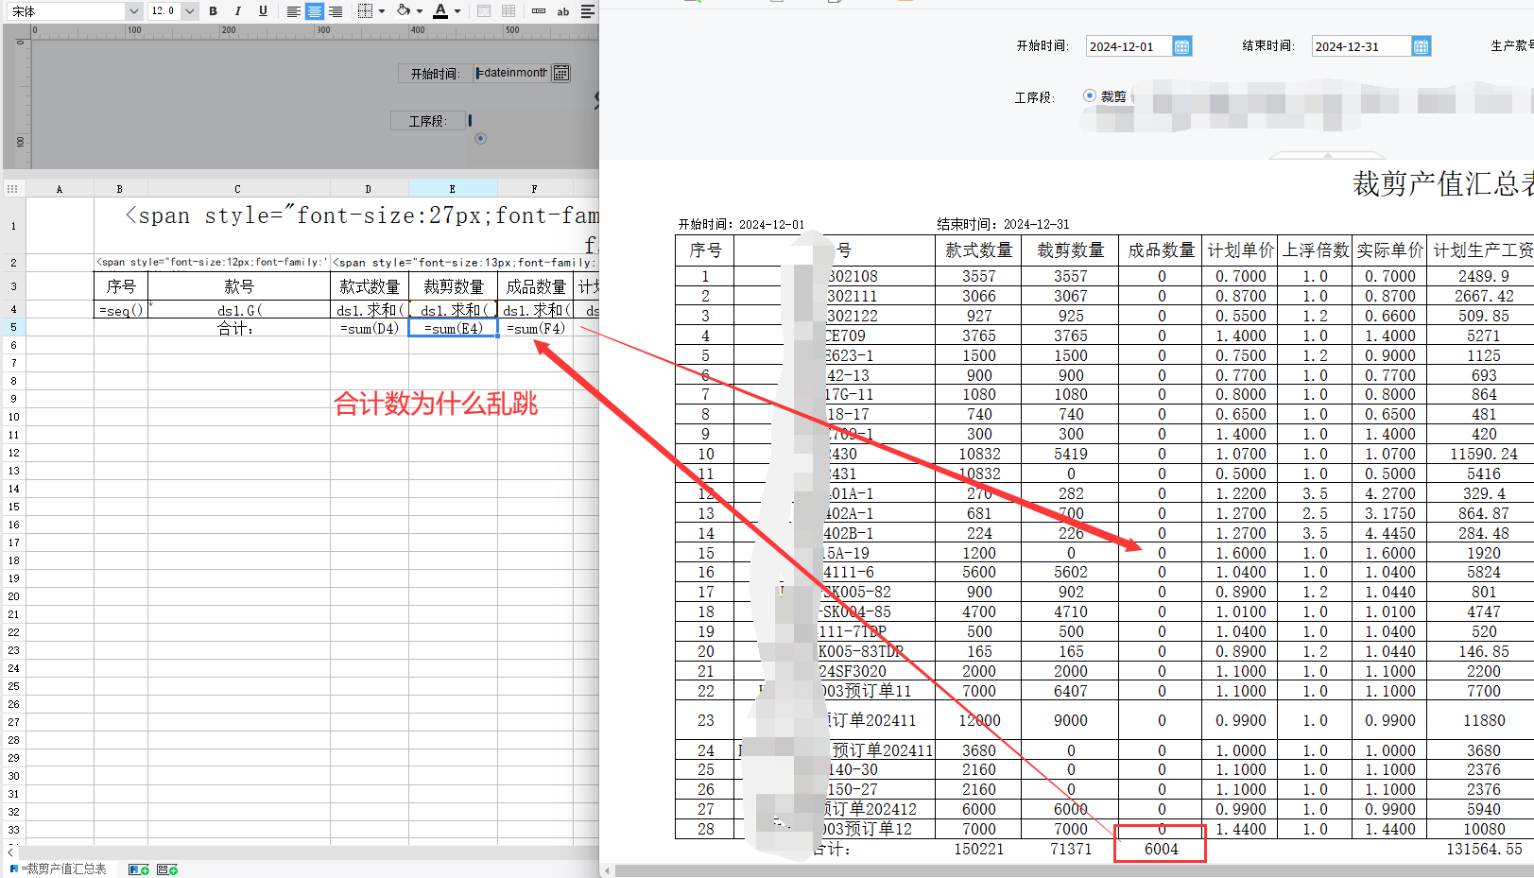This screenshot has width=1534, height=878.
Task: Open the 宋体 font family dropdown
Action: [133, 11]
